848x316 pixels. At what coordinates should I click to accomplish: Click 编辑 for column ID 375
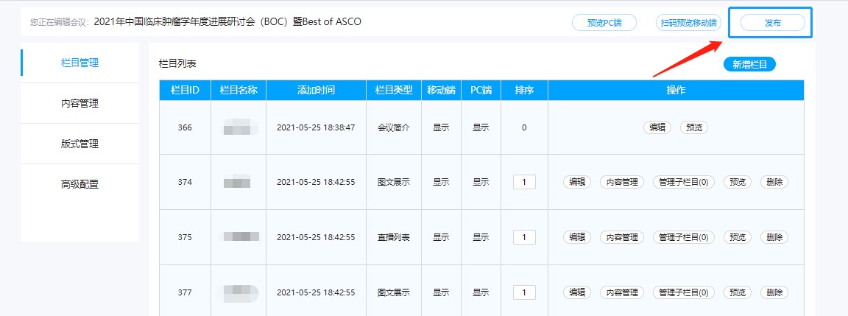click(577, 237)
